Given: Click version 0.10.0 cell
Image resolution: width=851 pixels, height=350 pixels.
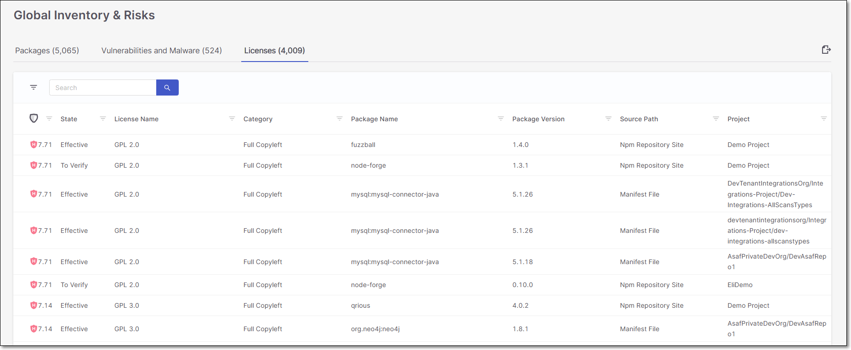Looking at the screenshot, I should click(522, 285).
